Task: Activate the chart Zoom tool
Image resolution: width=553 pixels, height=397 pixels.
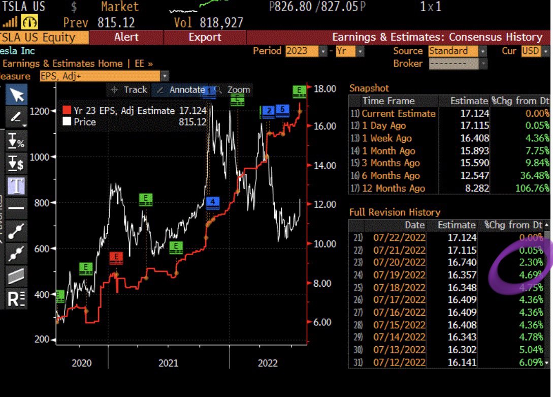Action: [233, 89]
